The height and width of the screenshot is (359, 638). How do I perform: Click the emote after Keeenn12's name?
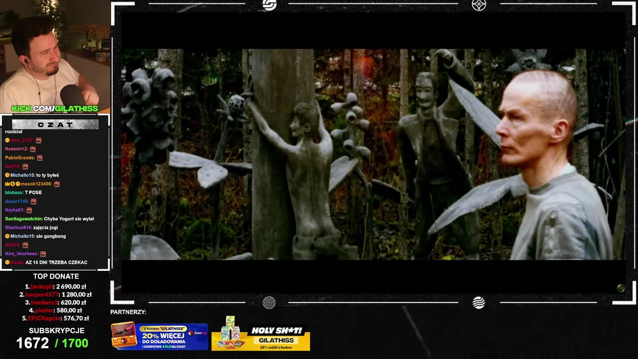click(33, 149)
